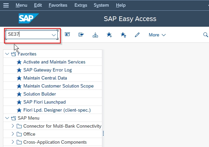The image size is (209, 147).
Task: Open the hamburger menu icon
Action: coord(6,5)
